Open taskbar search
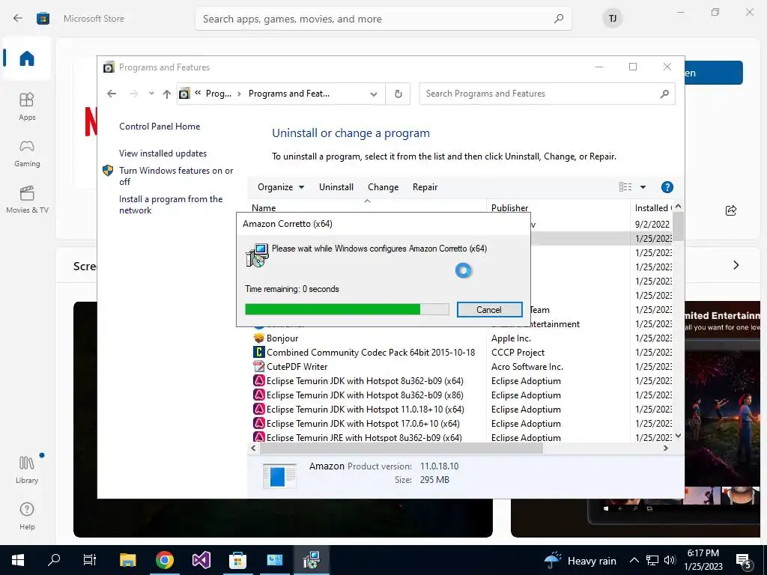Image resolution: width=767 pixels, height=575 pixels. click(x=54, y=560)
